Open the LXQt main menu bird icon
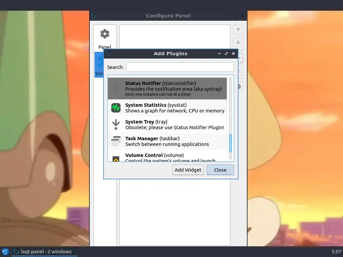 coord(5,252)
